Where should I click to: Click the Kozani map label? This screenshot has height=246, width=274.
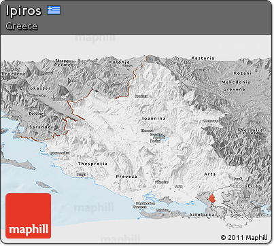pyautogui.click(x=243, y=73)
